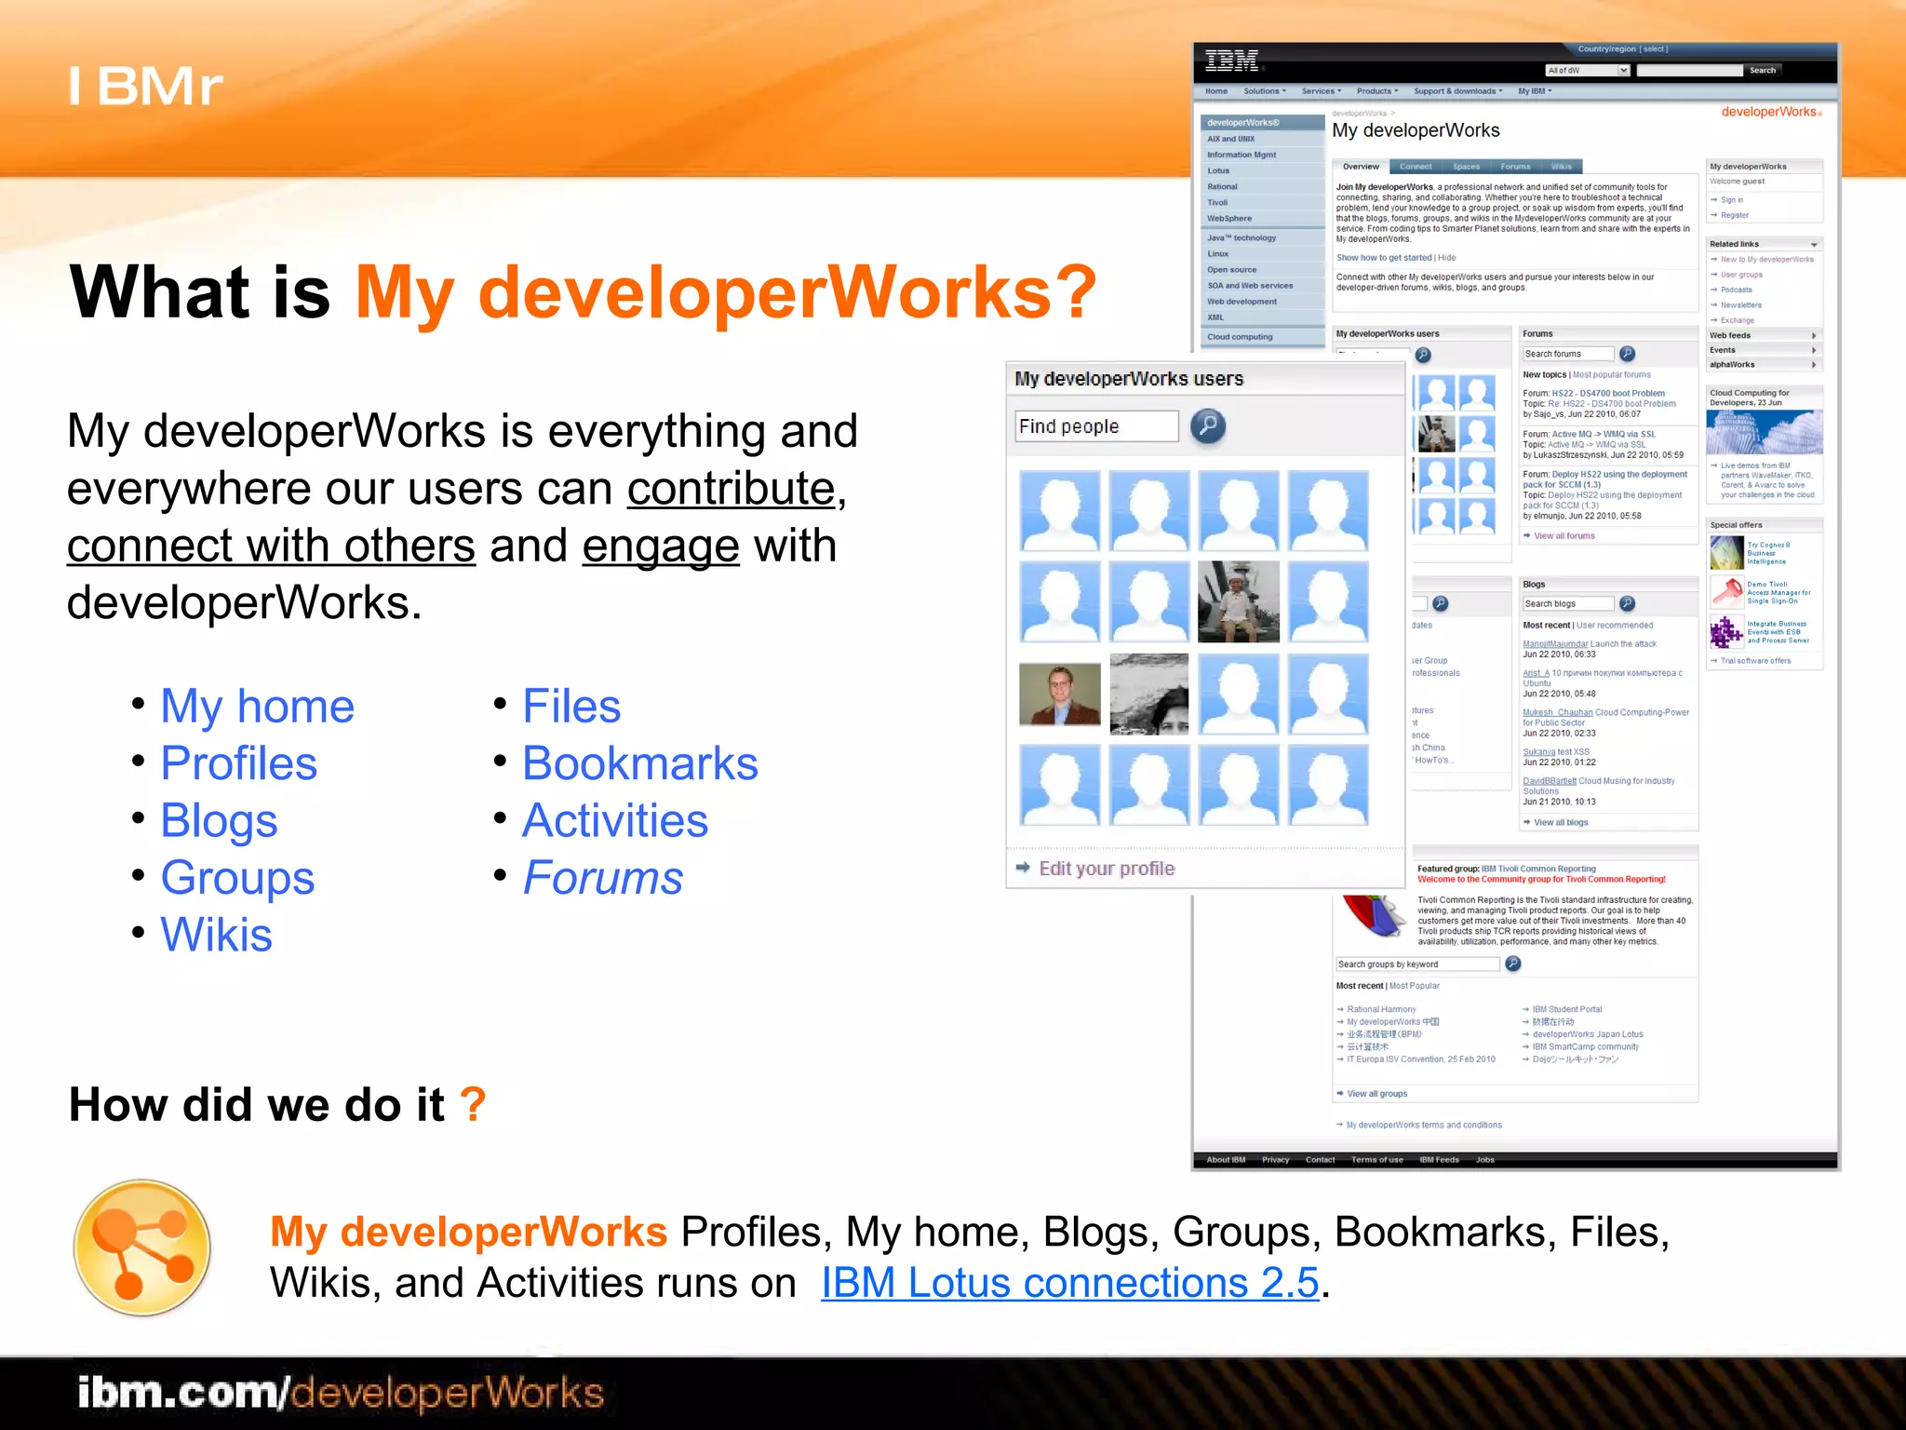Collapse the Related links section arrow
Viewport: 1906px width, 1430px height.
coord(1814,245)
